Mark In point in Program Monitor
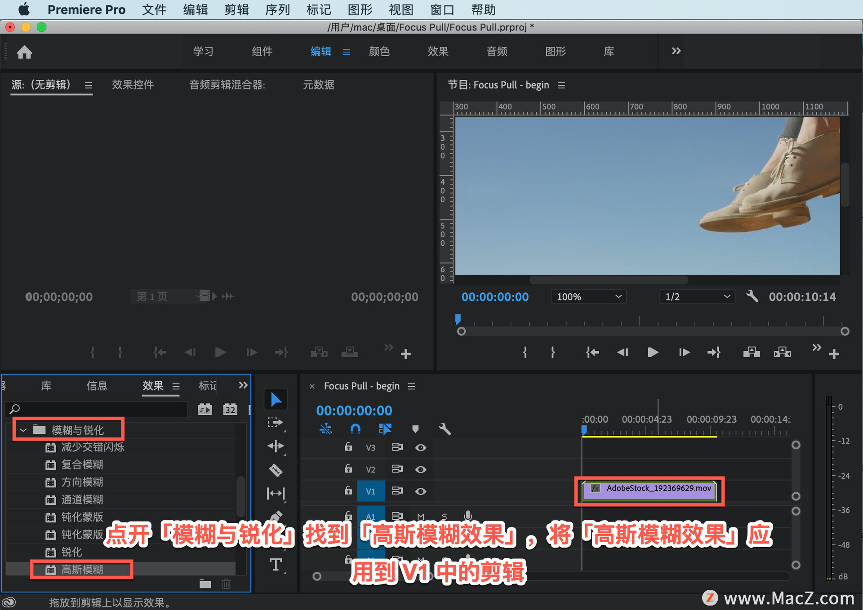 (x=525, y=352)
